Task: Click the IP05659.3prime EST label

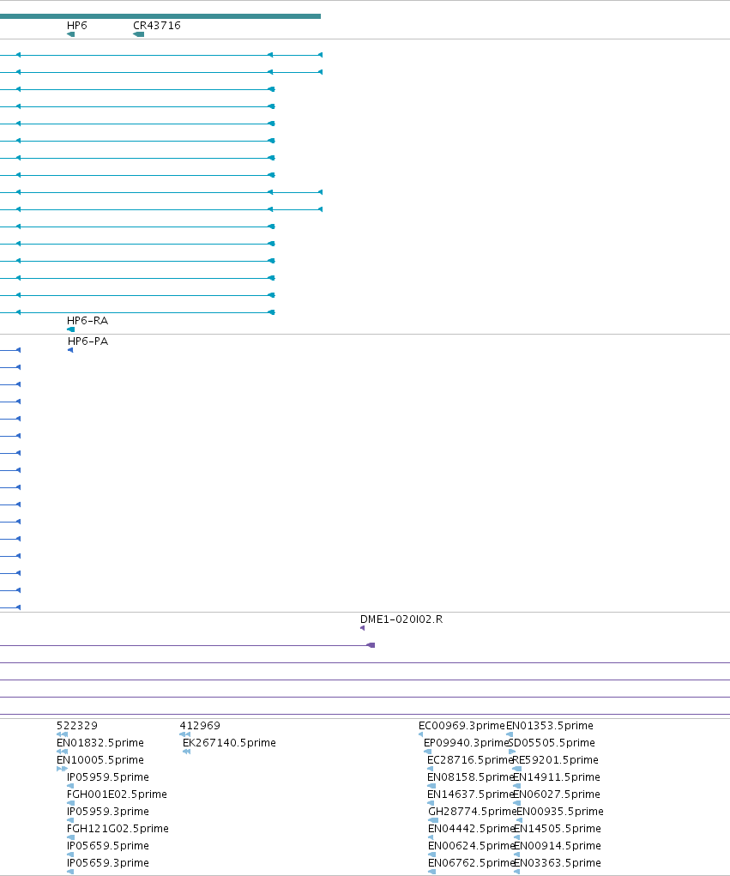Action: point(108,863)
